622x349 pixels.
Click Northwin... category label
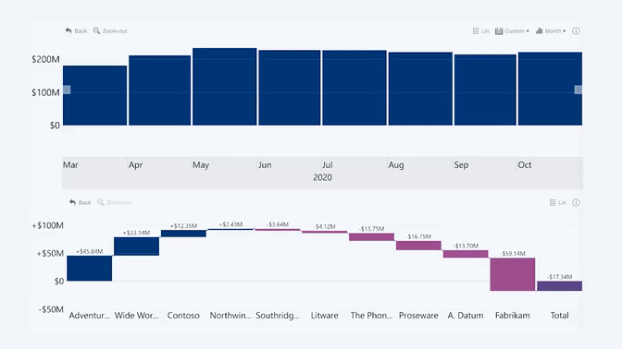tap(230, 316)
